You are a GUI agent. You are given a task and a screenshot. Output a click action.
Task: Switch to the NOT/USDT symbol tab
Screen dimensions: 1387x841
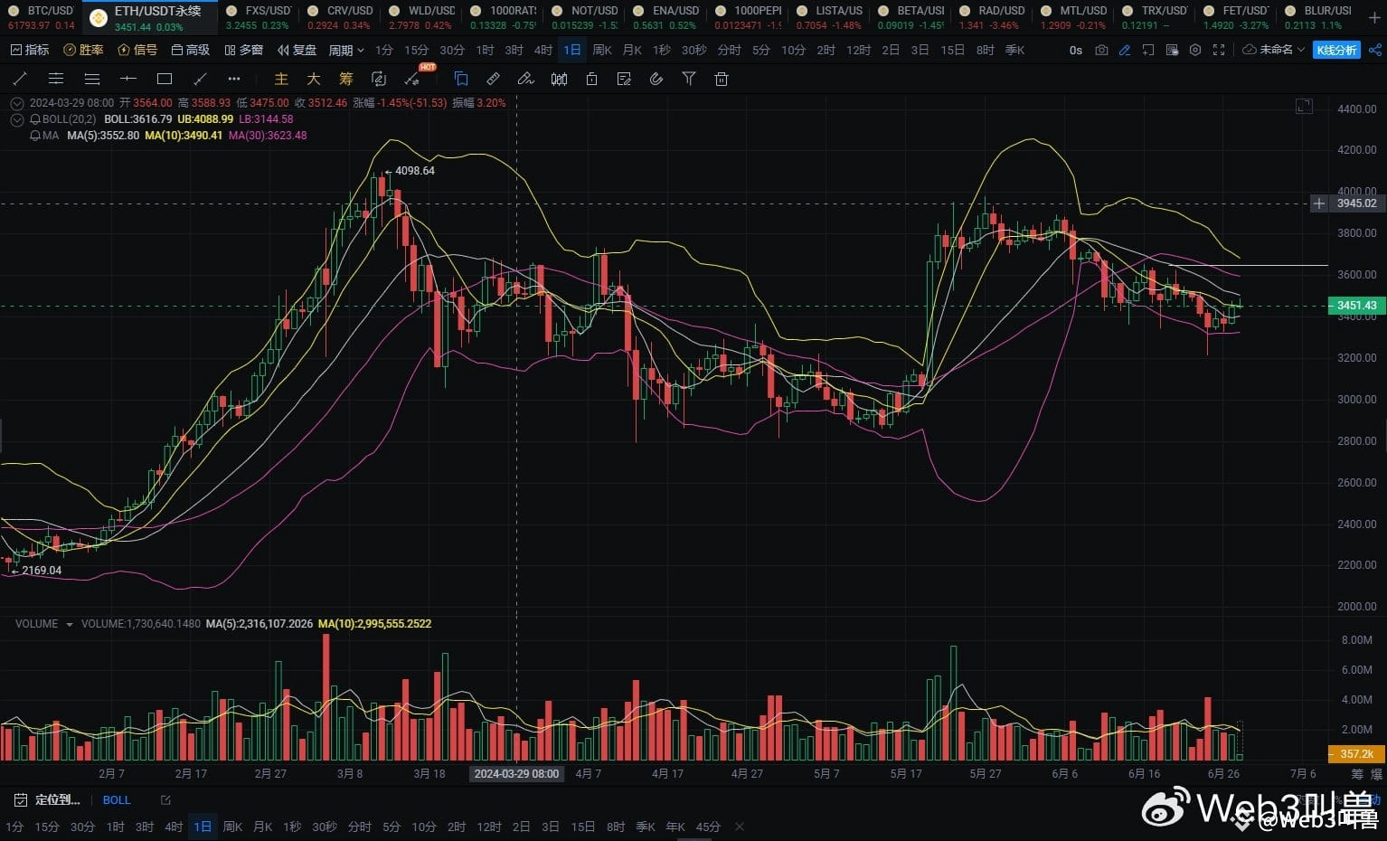(x=584, y=17)
